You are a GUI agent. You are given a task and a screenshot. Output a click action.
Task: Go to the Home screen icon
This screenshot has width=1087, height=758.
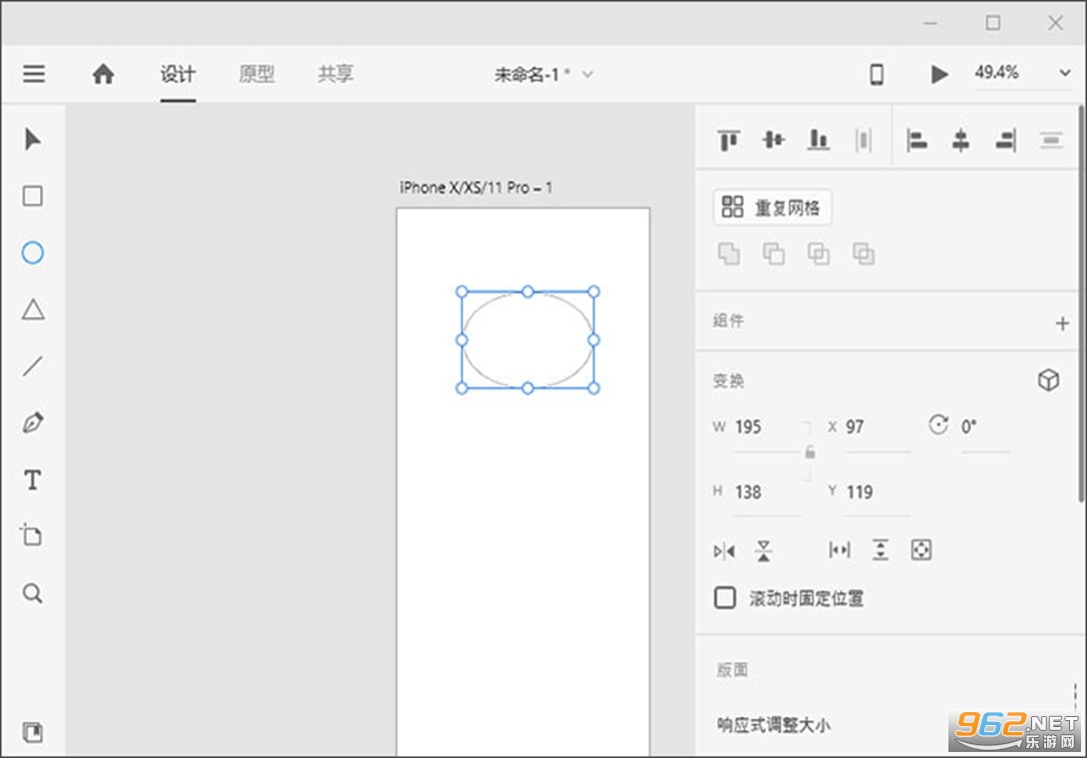pos(104,74)
